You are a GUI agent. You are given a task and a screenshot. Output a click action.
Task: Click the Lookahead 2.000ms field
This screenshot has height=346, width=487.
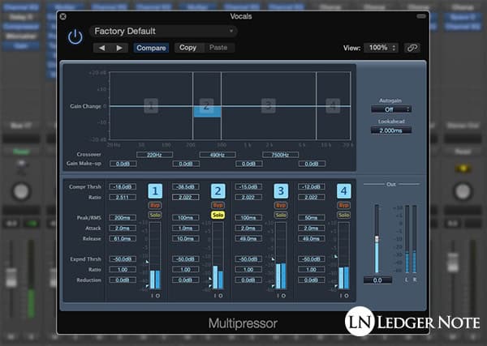point(390,130)
